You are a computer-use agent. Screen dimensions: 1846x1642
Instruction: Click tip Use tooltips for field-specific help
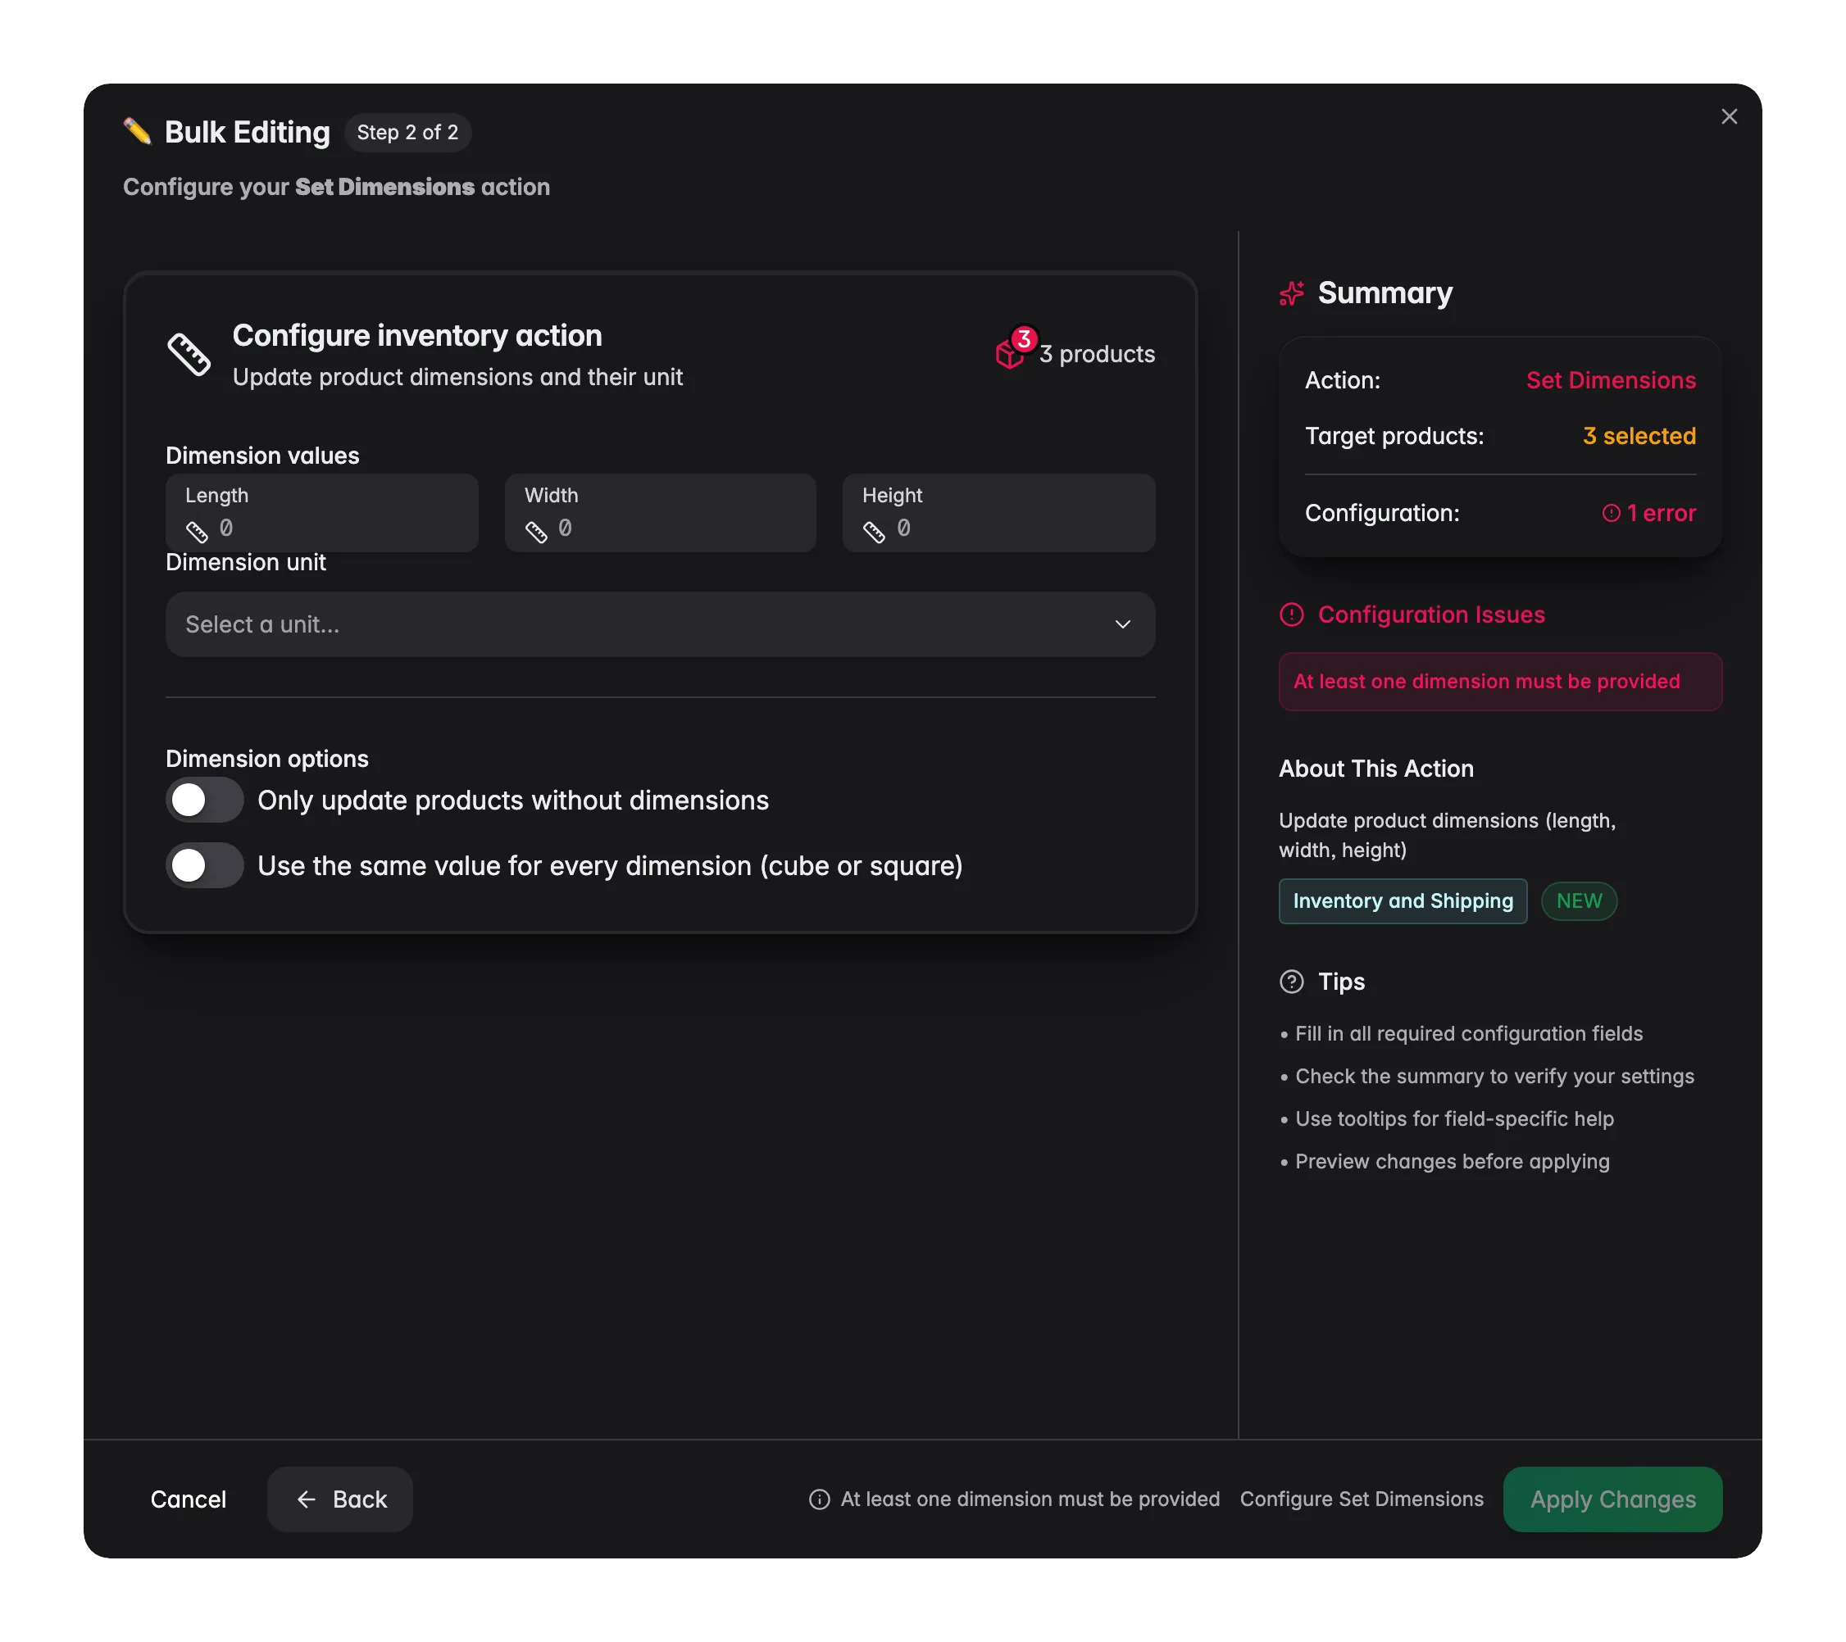1454,1118
